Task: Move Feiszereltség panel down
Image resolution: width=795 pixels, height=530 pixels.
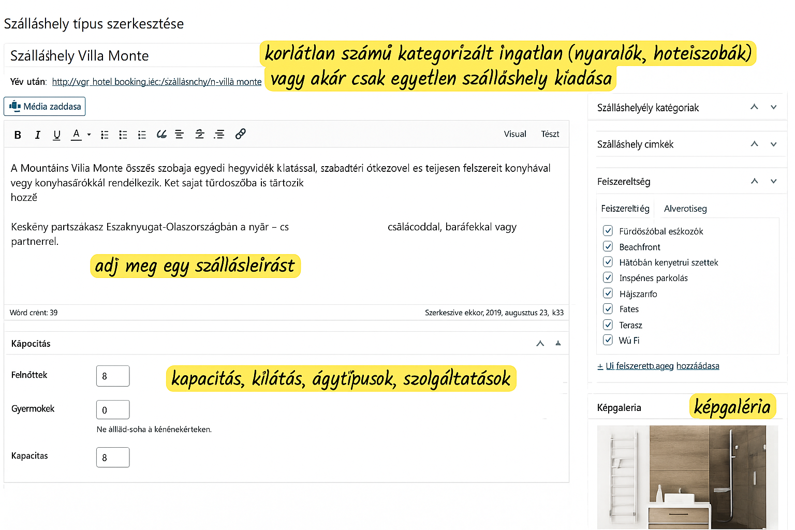Action: [773, 181]
